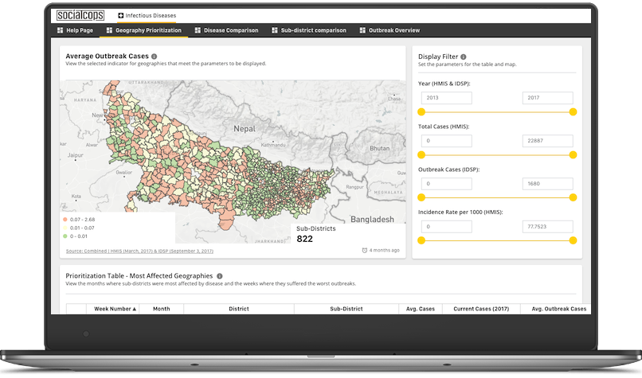Click the red 0.07 - 2.68 legend entry
642x378 pixels.
tap(79, 220)
